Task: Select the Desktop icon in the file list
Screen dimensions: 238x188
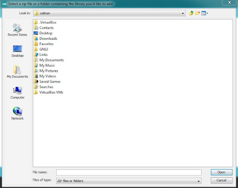Action: click(x=36, y=33)
